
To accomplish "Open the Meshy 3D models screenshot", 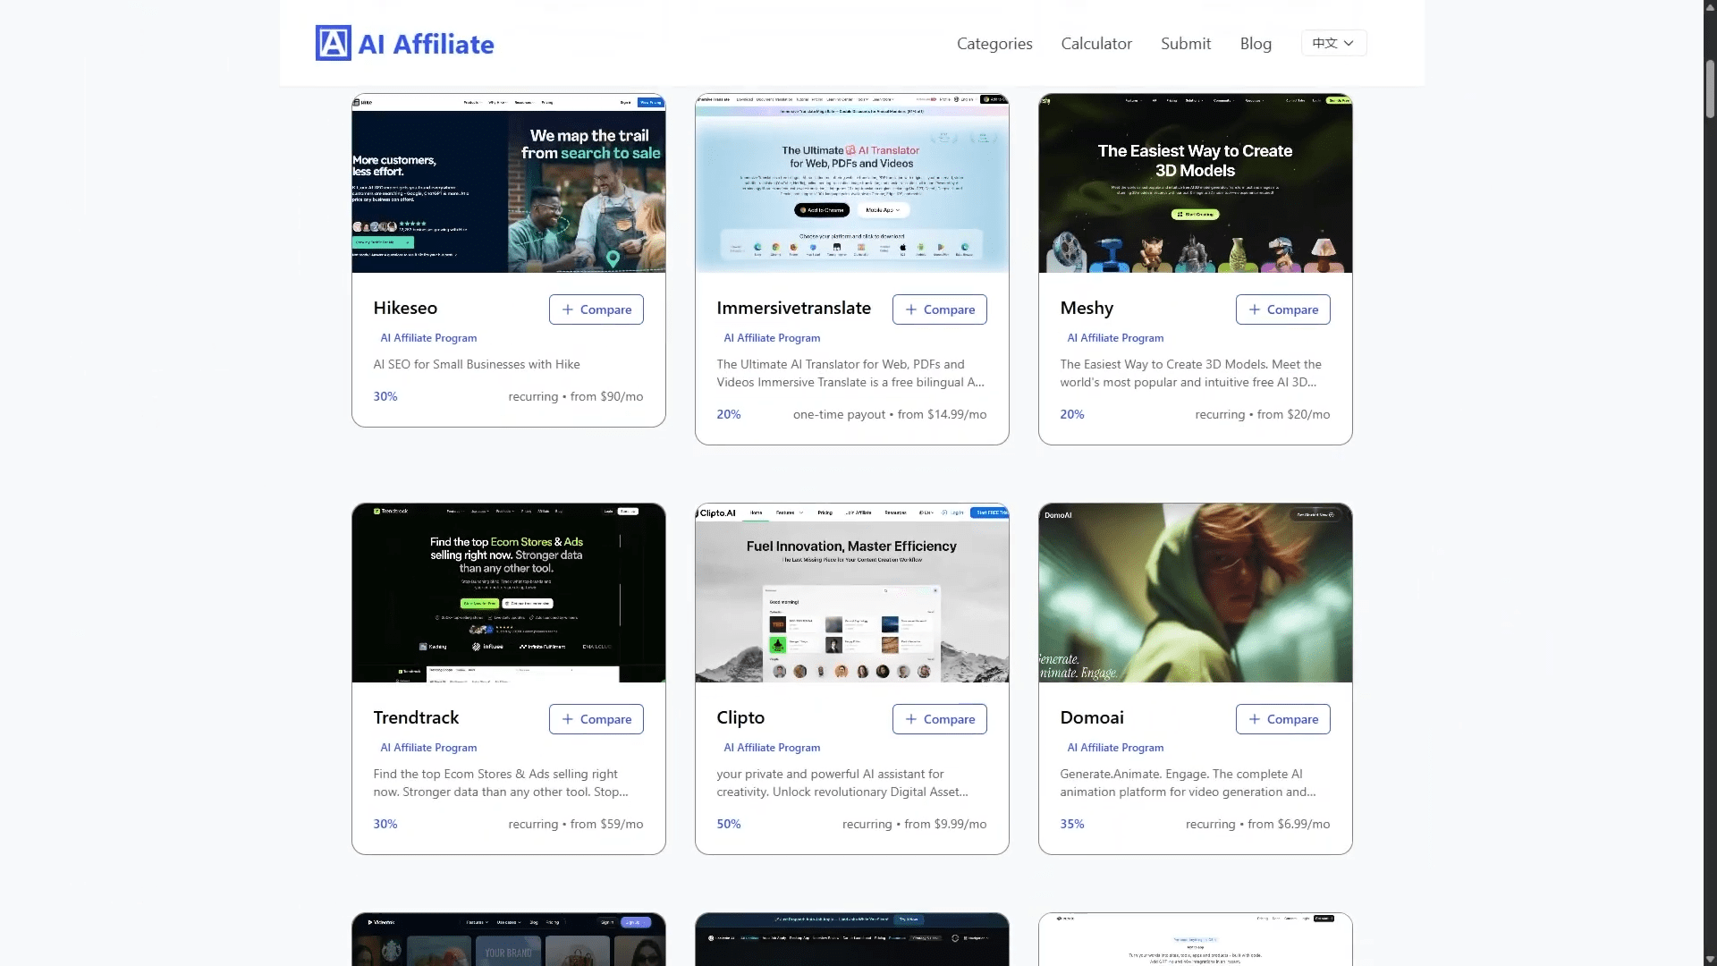I will tap(1195, 183).
